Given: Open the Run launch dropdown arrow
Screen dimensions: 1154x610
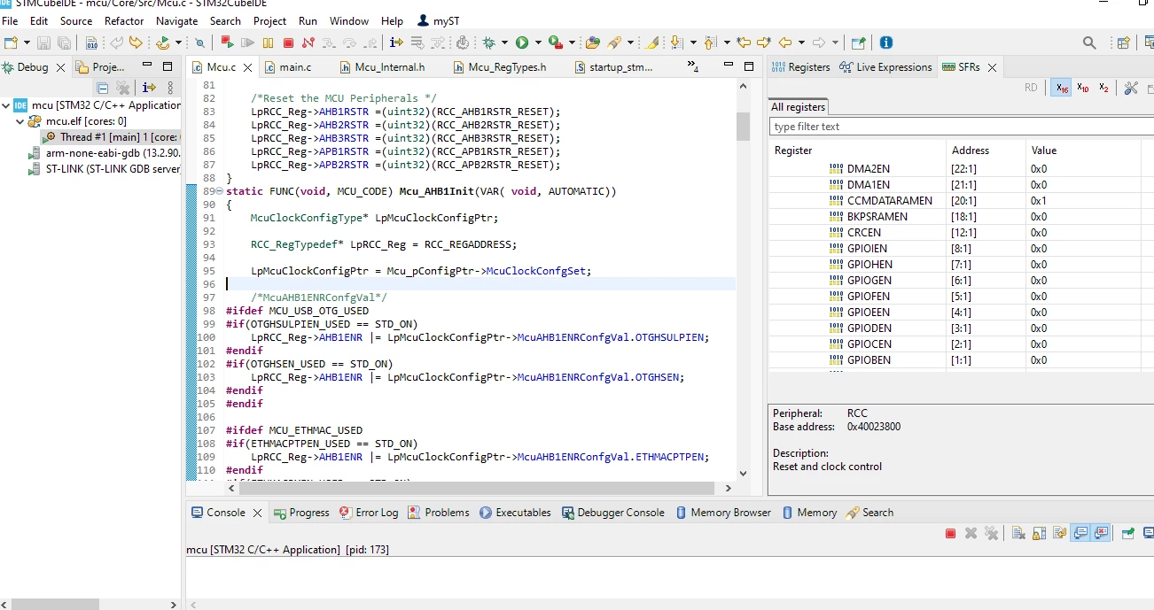Looking at the screenshot, I should click(x=538, y=42).
